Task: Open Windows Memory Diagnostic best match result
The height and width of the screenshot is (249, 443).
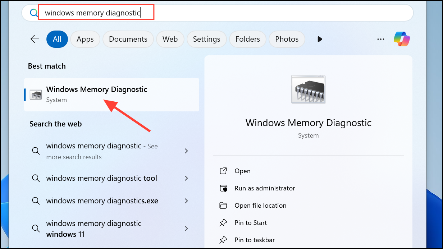Action: [111, 94]
